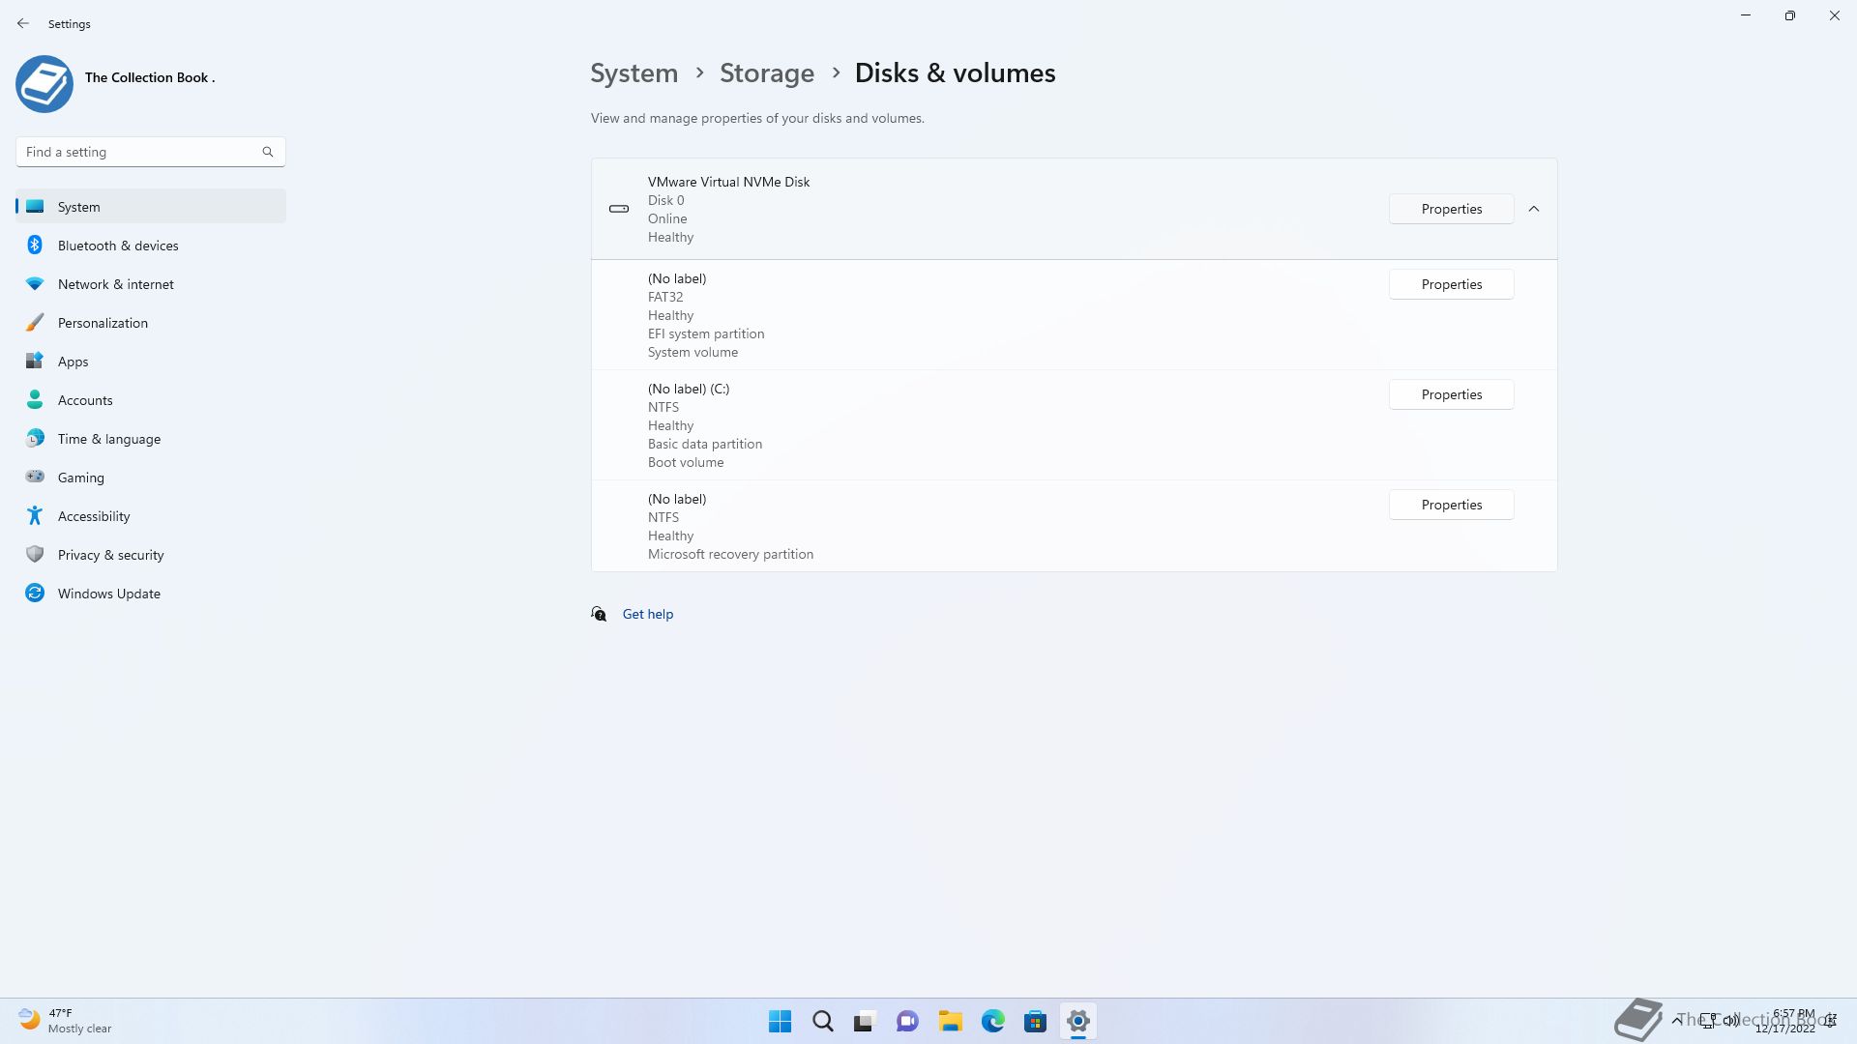Select Network & internet in sidebar
Screen dimensions: 1857x1044
(x=151, y=283)
